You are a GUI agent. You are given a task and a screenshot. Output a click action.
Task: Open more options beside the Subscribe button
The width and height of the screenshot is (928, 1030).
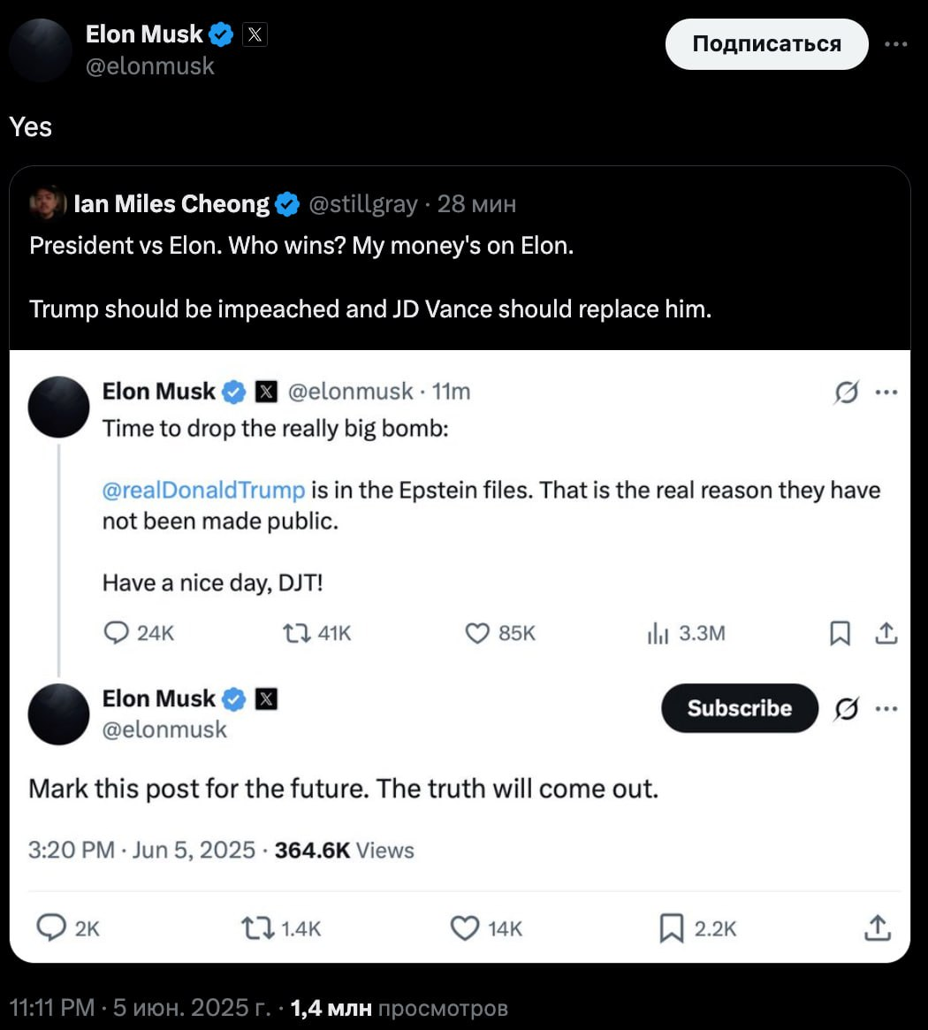[886, 708]
